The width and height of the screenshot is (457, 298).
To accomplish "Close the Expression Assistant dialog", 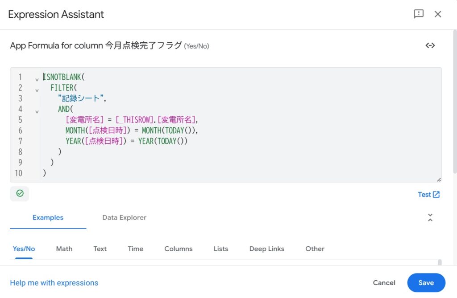I will [x=438, y=14].
